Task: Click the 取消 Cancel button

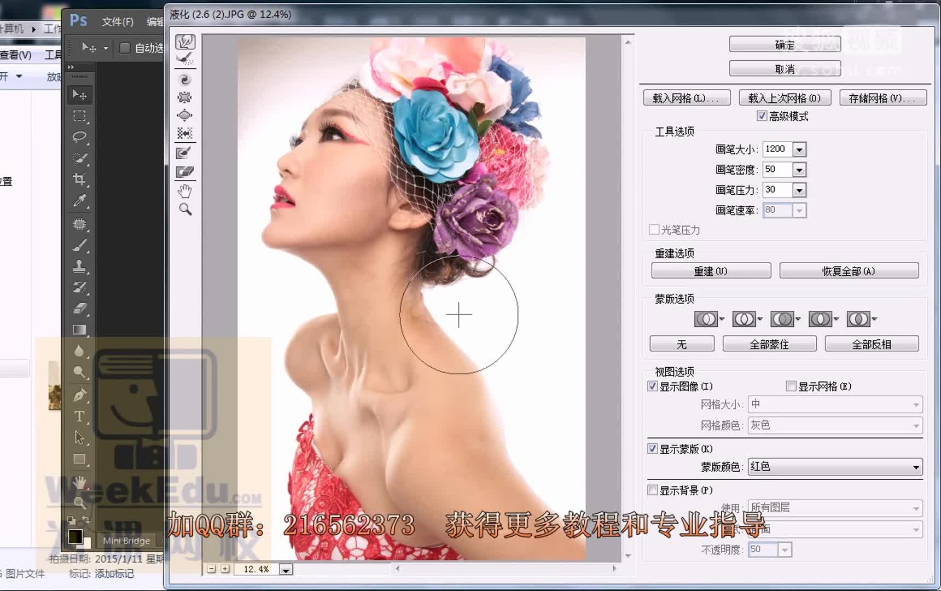Action: pos(785,69)
